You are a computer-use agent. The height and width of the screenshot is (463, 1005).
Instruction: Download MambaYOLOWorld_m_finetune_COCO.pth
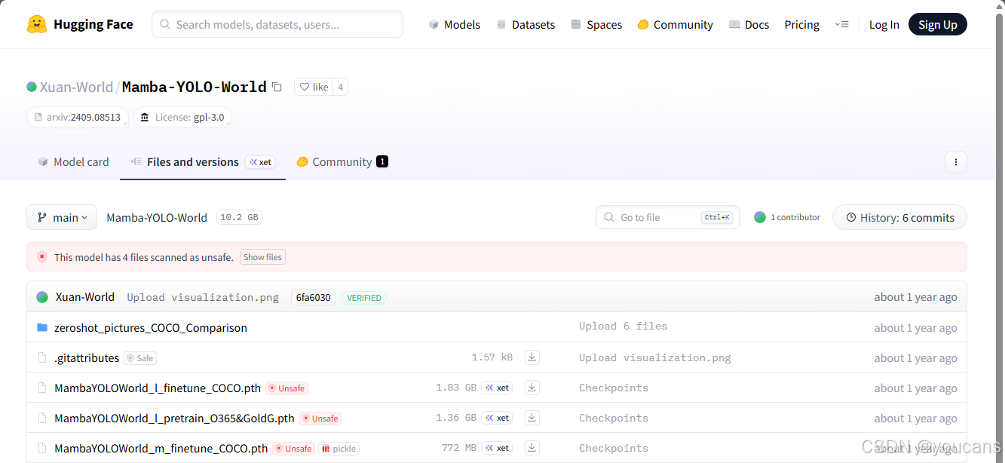click(x=532, y=448)
